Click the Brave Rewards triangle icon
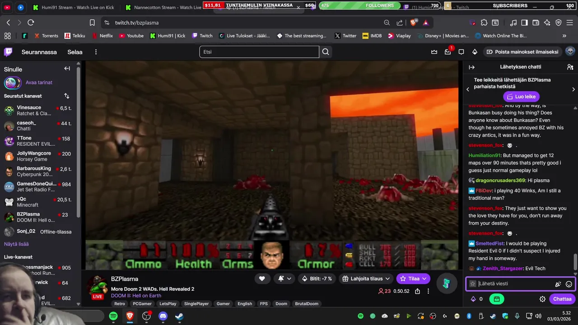Viewport: 578px width, 325px height. 425,23
